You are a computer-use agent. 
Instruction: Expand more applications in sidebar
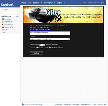pos(4,33)
